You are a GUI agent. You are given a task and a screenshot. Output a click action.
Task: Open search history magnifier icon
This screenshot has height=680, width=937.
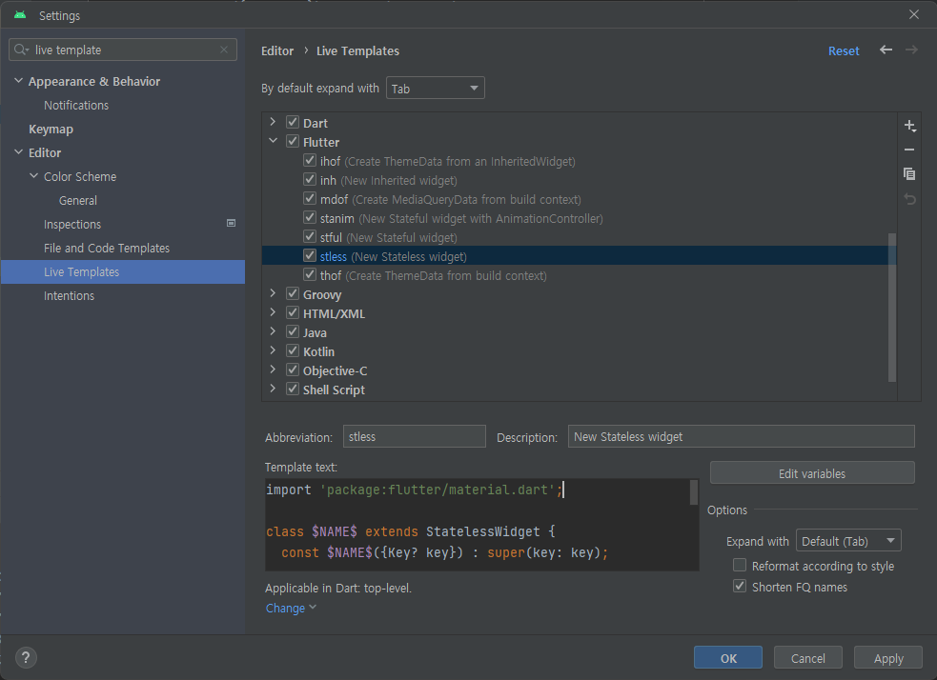pos(21,50)
